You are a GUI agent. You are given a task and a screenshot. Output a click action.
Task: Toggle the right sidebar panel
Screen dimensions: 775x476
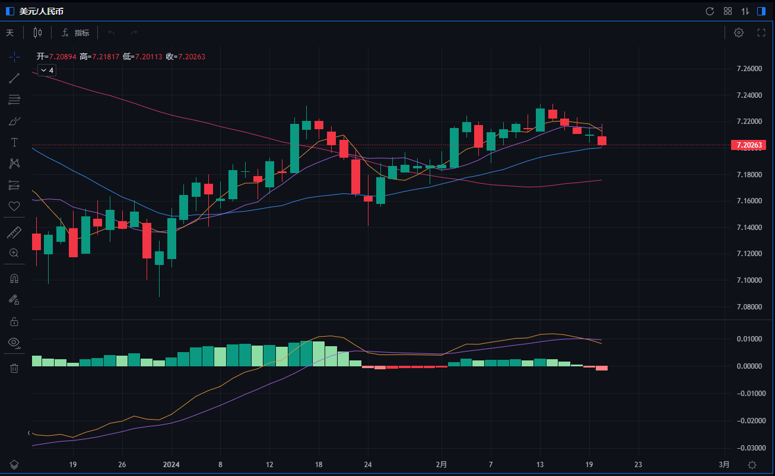click(762, 11)
